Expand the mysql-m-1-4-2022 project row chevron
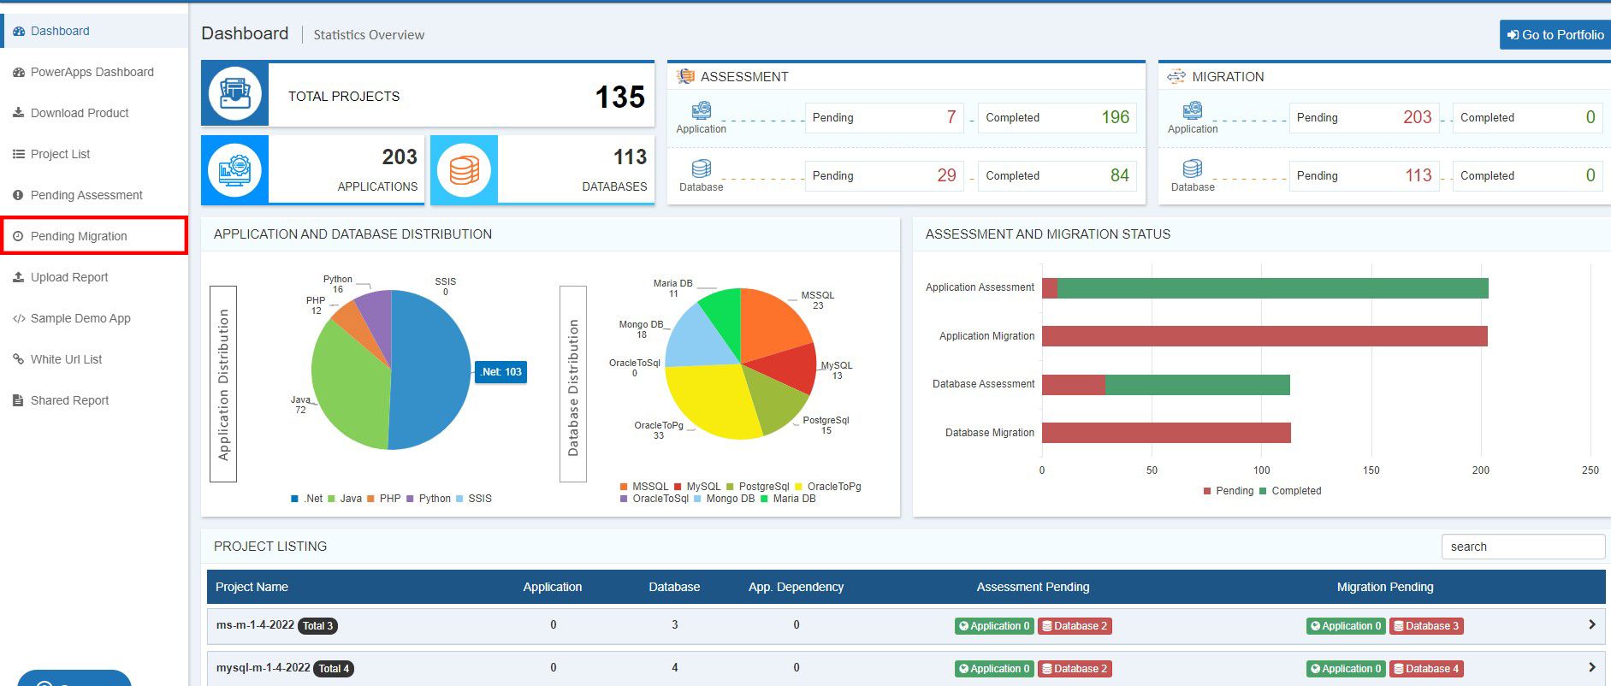 [x=1591, y=667]
